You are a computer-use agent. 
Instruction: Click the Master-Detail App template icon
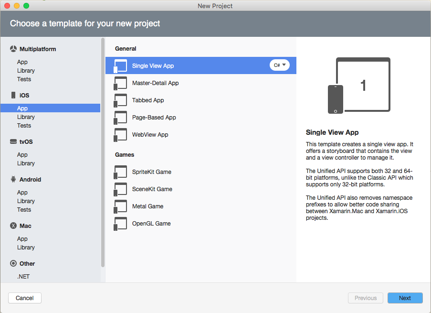(120, 83)
